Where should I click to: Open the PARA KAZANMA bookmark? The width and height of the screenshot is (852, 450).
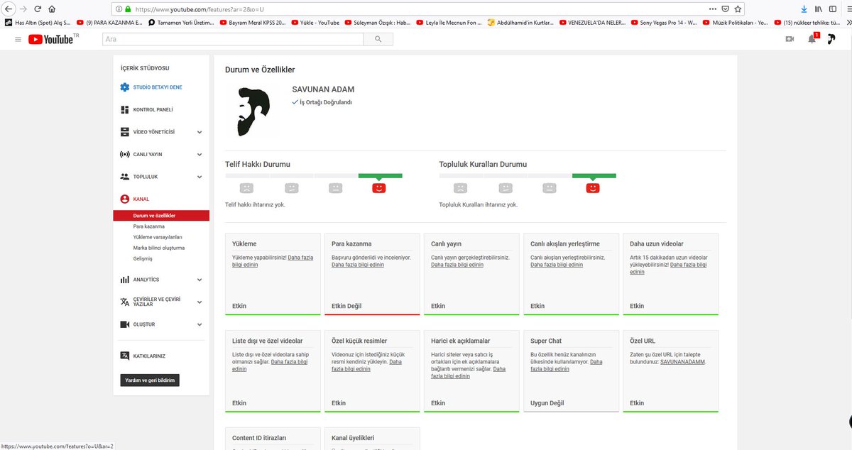click(x=109, y=23)
